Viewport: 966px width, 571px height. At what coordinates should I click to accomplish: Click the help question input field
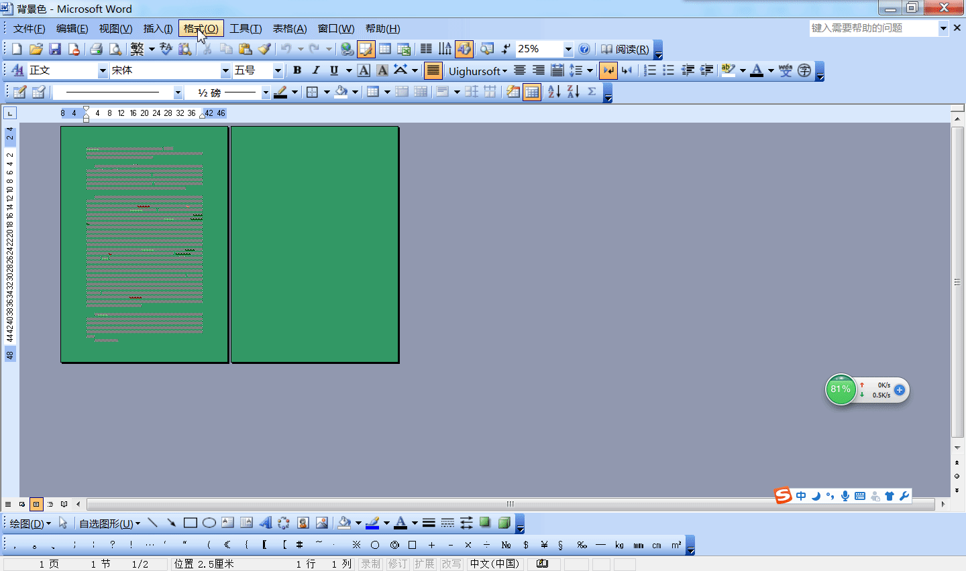pos(874,28)
